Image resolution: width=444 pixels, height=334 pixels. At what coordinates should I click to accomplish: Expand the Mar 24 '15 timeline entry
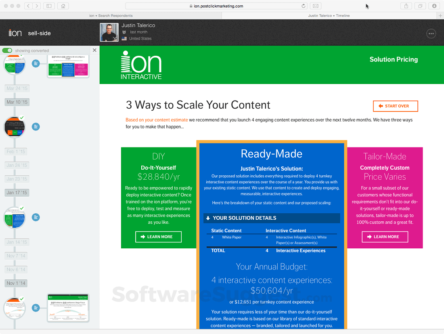[x=17, y=88]
